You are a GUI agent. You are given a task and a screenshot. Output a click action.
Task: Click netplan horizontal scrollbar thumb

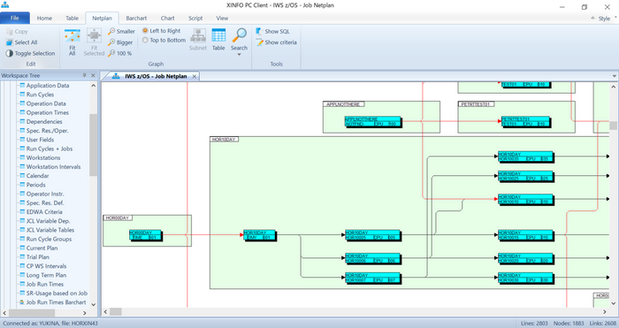116,312
